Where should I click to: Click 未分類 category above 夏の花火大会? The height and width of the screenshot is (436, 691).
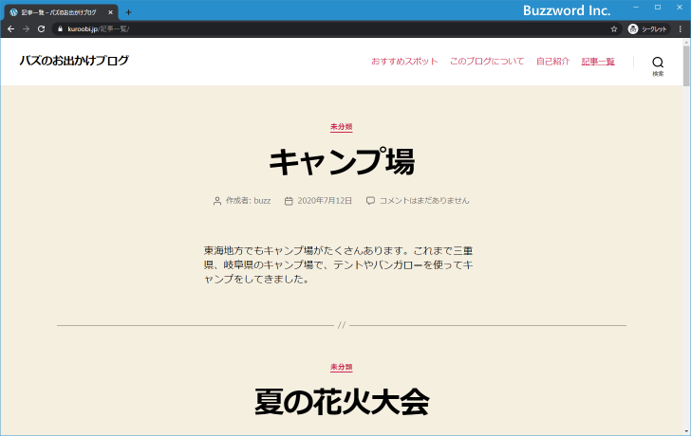342,367
